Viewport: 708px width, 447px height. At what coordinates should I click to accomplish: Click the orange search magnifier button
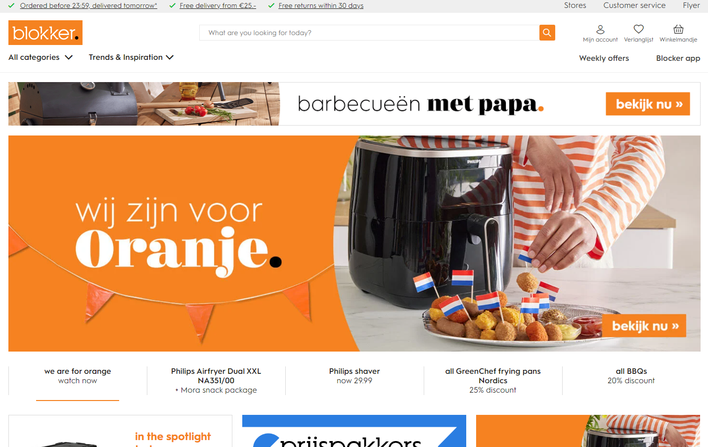click(547, 33)
